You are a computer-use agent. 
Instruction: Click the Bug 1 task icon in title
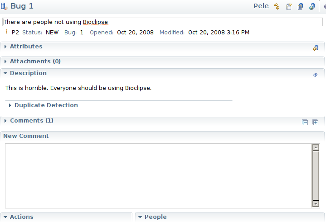pos(4,6)
